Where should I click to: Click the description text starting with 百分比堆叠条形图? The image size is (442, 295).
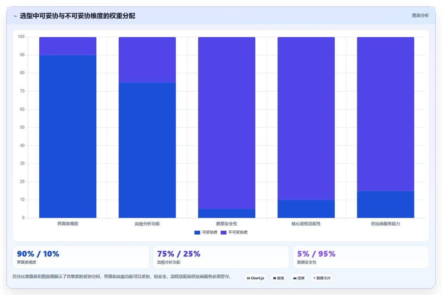click(x=122, y=276)
